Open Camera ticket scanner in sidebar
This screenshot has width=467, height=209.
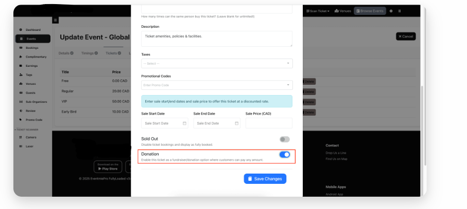pos(31,137)
